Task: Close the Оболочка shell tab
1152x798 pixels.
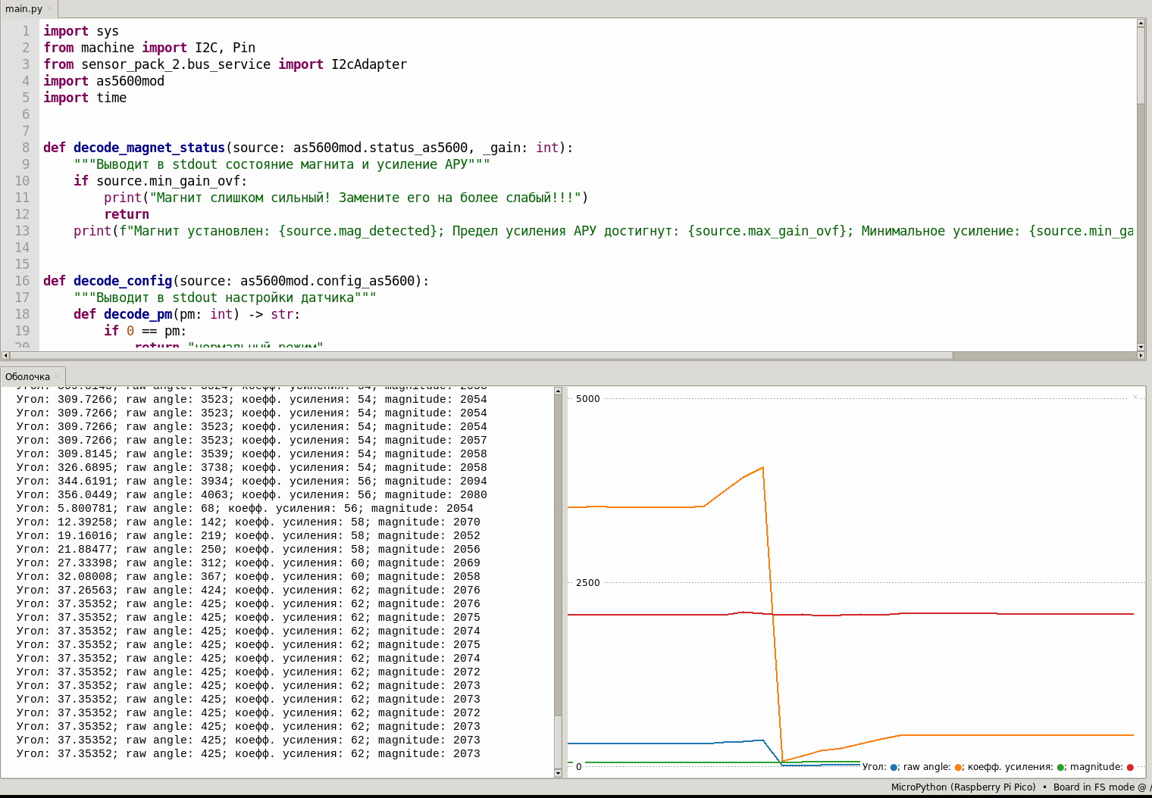Action: (57, 376)
